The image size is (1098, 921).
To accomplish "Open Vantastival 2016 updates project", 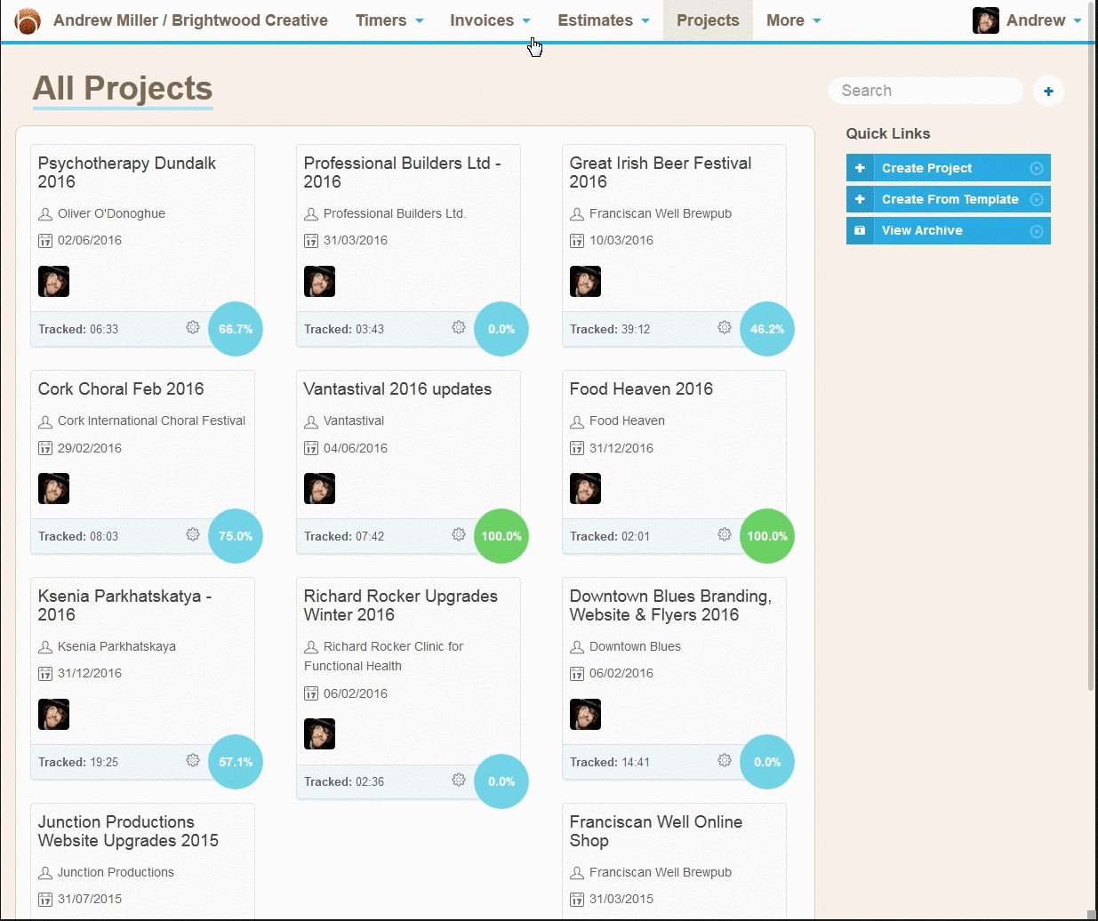I will click(x=397, y=388).
